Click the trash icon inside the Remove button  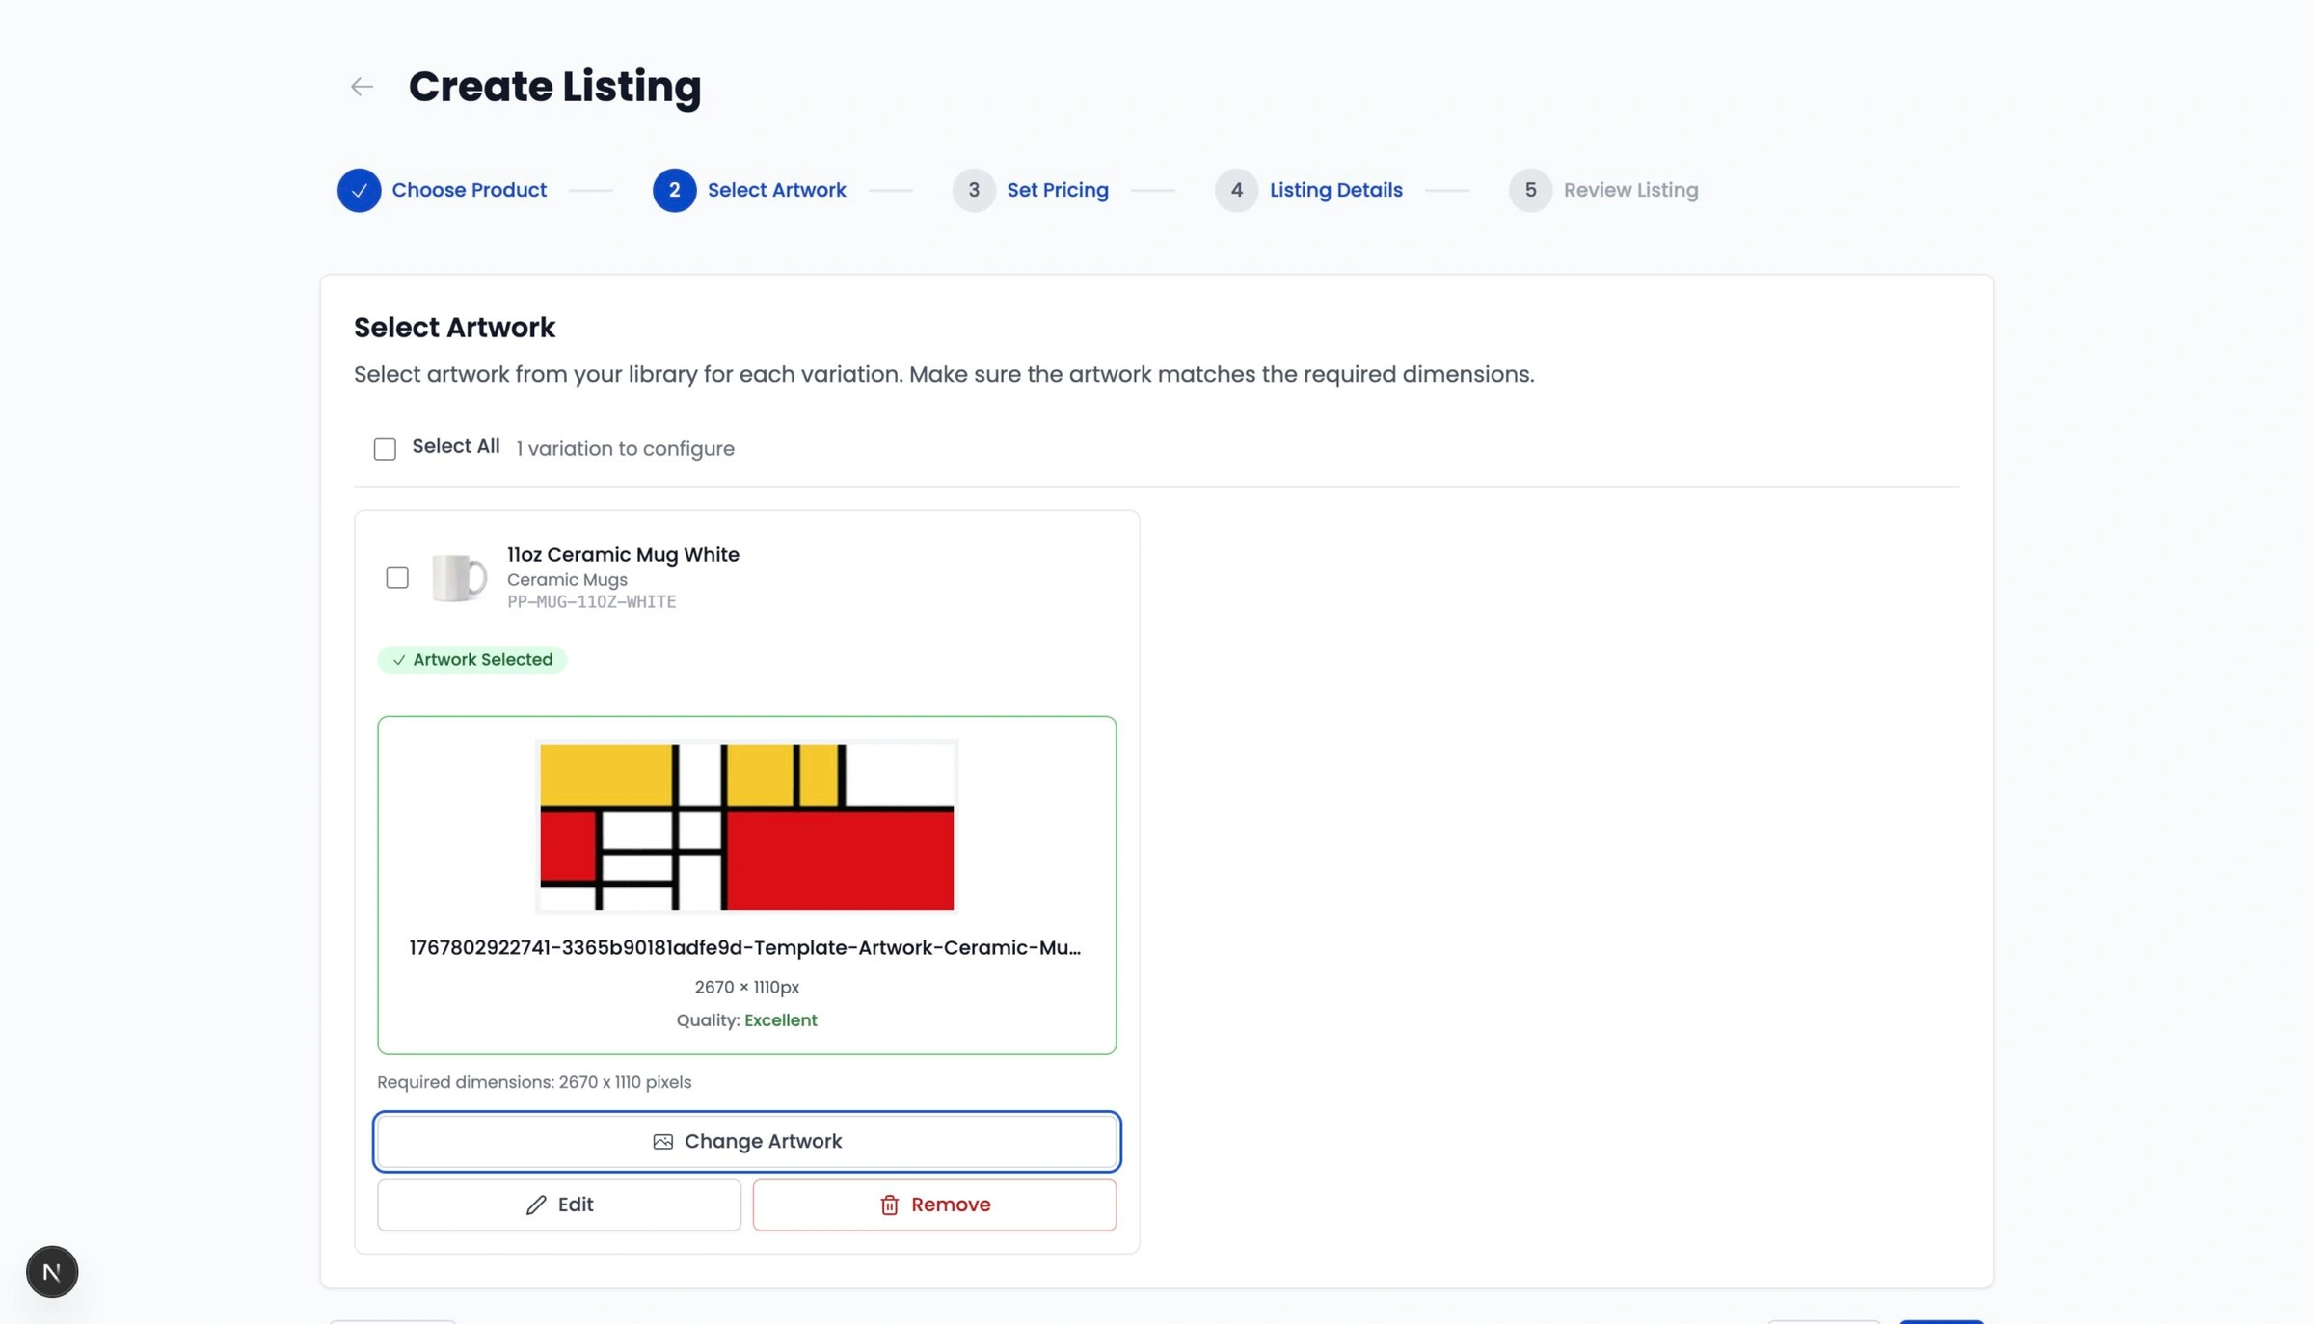(890, 1205)
